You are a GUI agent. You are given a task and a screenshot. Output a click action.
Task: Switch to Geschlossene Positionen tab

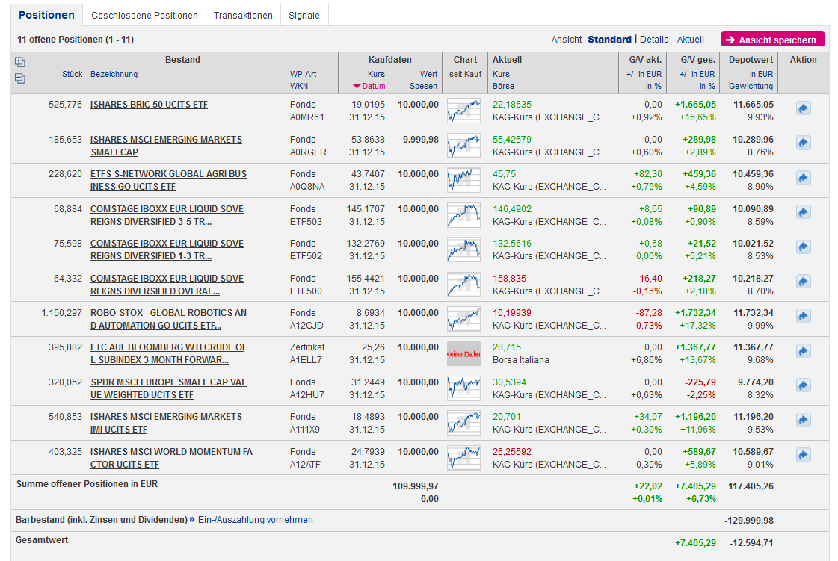144,16
